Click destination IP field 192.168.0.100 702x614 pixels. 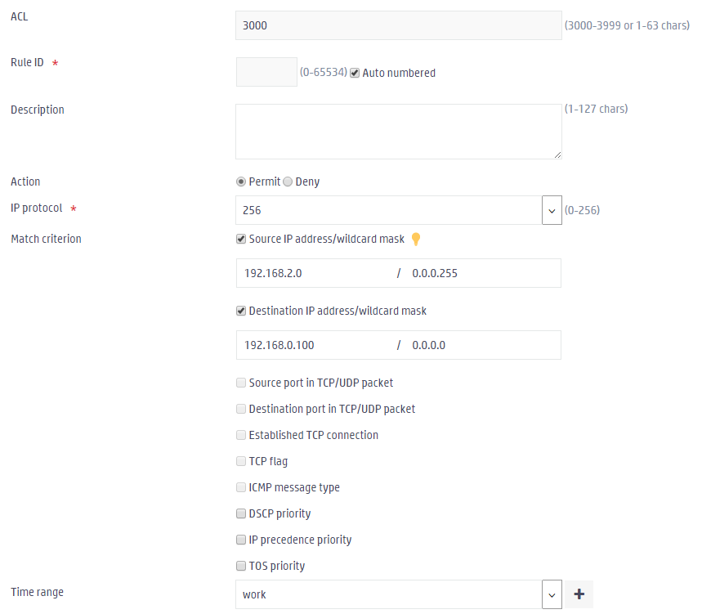[315, 345]
